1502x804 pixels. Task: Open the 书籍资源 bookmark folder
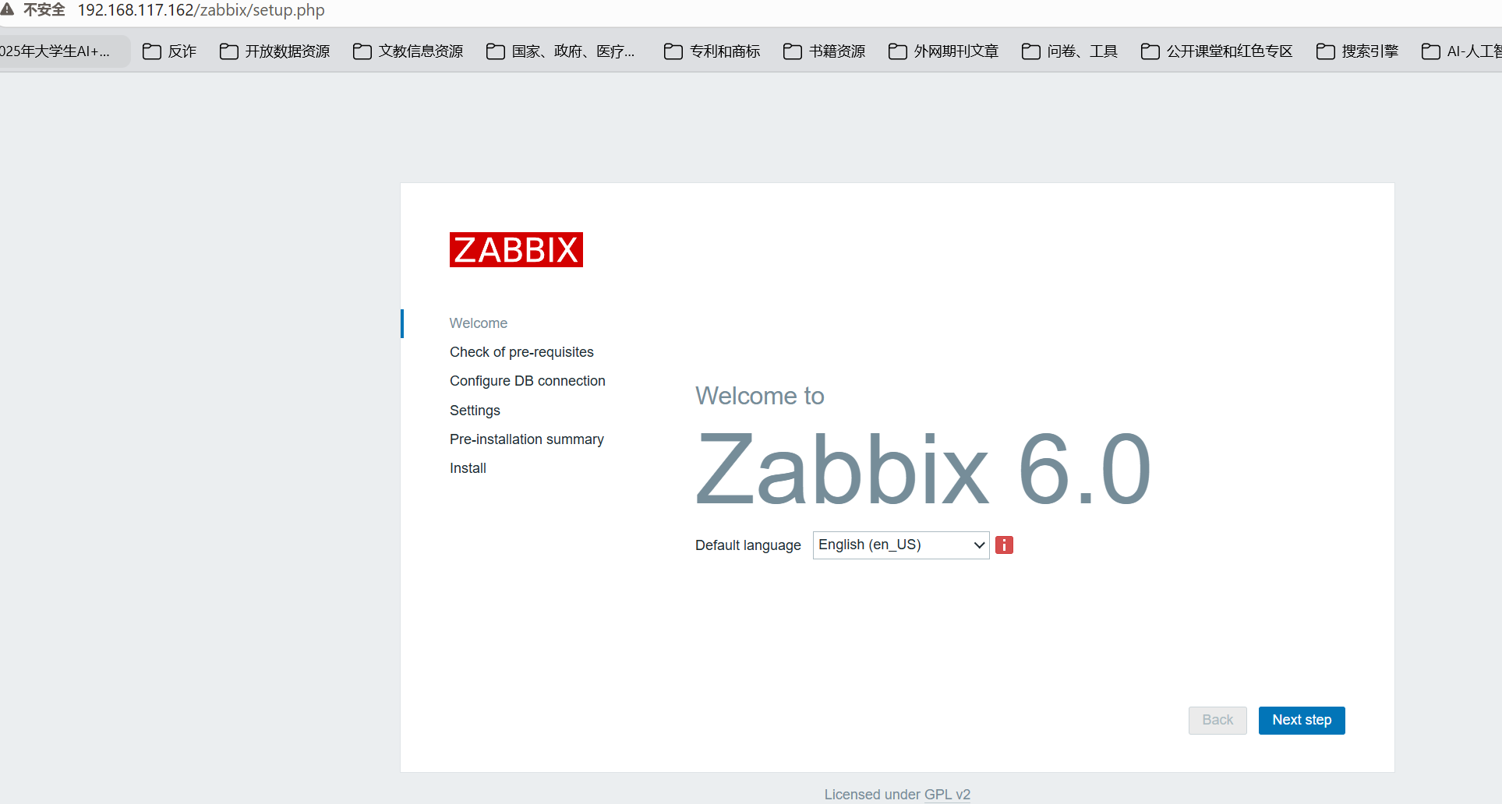coord(824,51)
